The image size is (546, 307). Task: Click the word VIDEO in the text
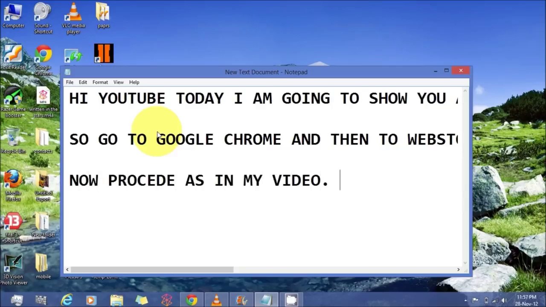(296, 180)
